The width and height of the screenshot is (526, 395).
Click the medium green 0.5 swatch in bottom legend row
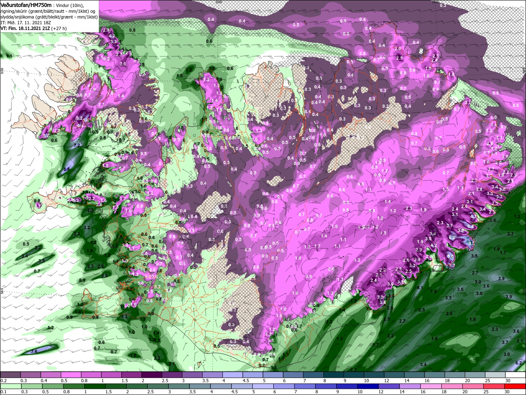pyautogui.click(x=53, y=386)
